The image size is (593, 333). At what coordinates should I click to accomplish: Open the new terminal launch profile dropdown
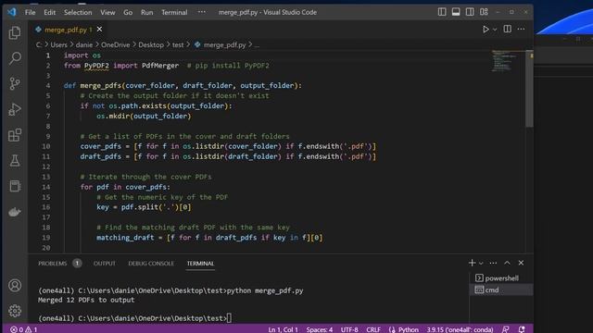point(481,263)
